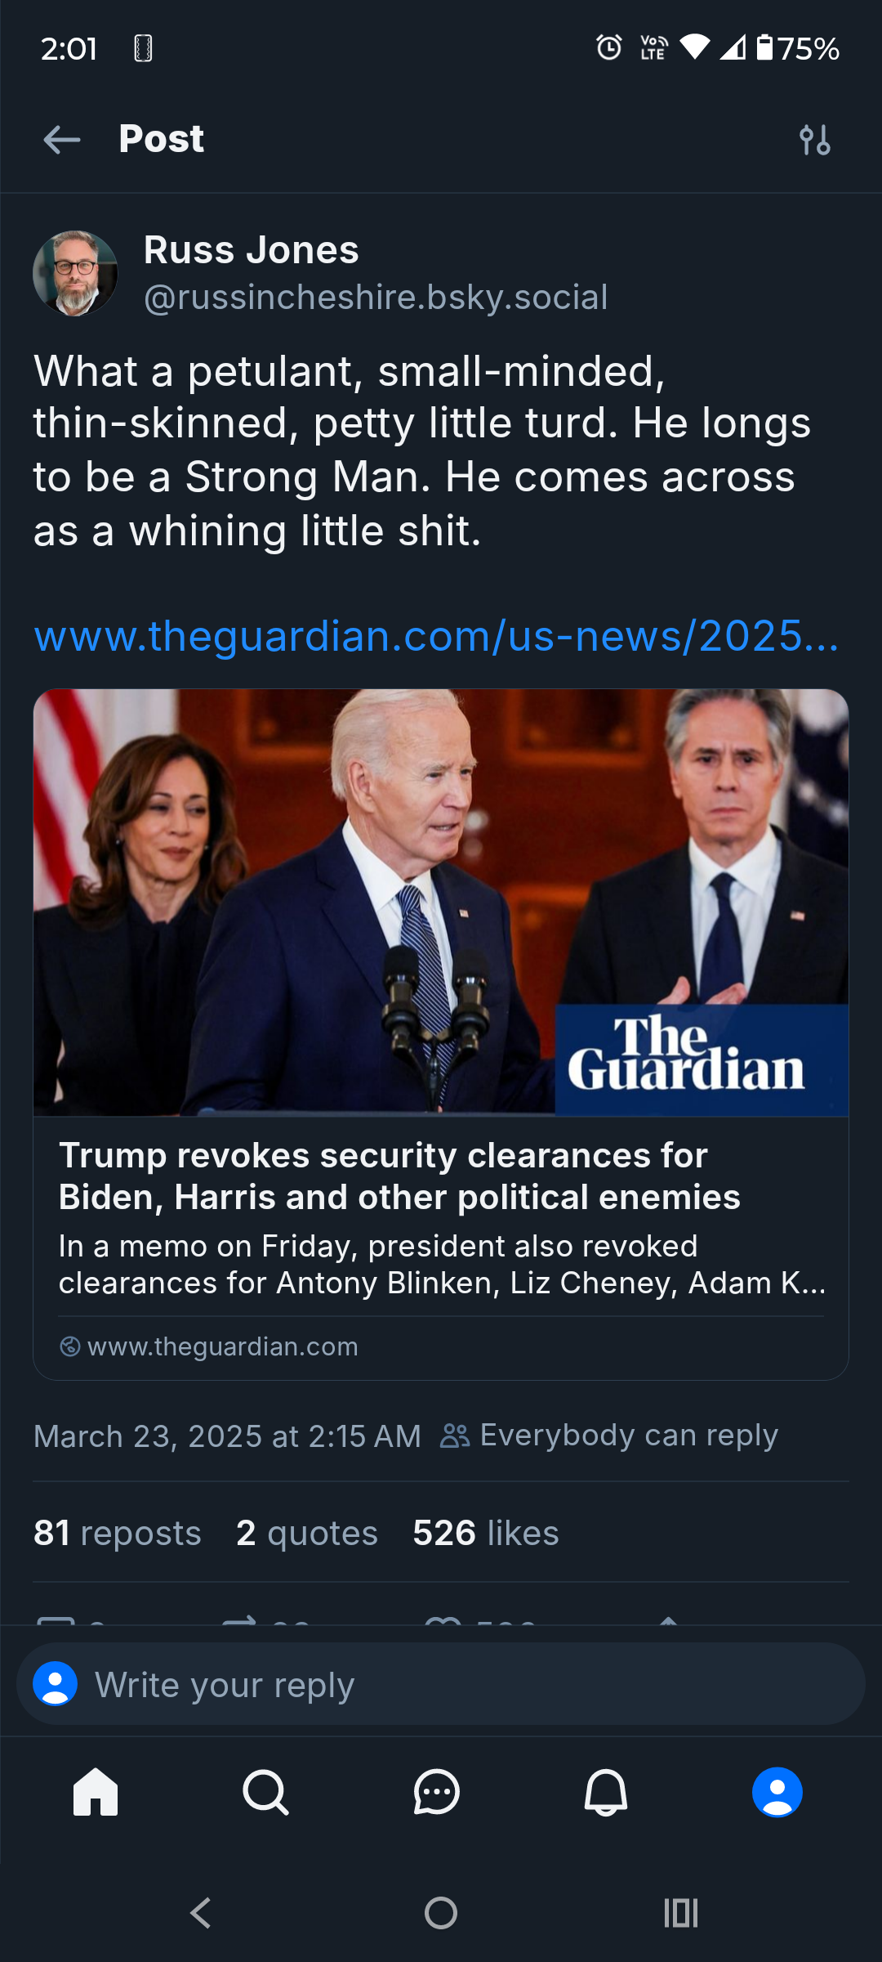View the 2 quotes list
This screenshot has width=882, height=1962.
coord(307,1533)
